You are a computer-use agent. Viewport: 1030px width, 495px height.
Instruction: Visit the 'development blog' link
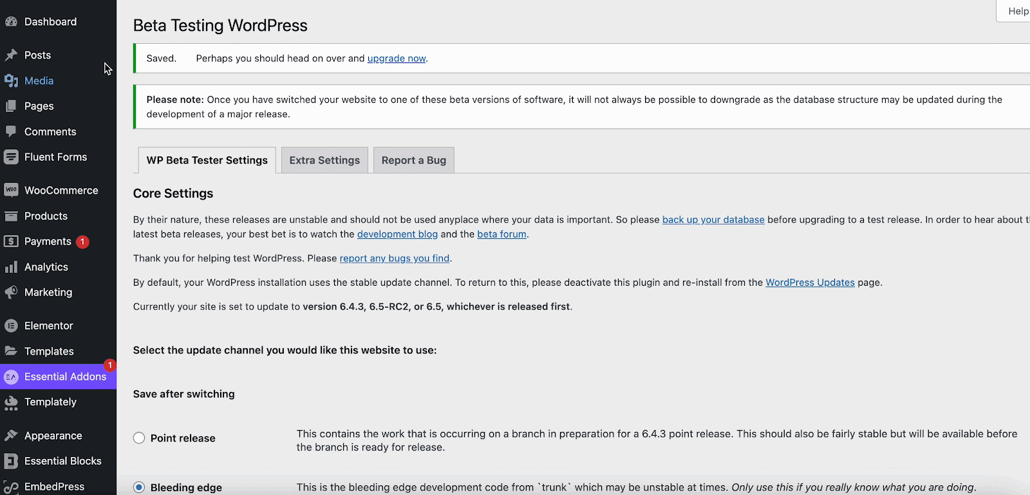coord(397,234)
